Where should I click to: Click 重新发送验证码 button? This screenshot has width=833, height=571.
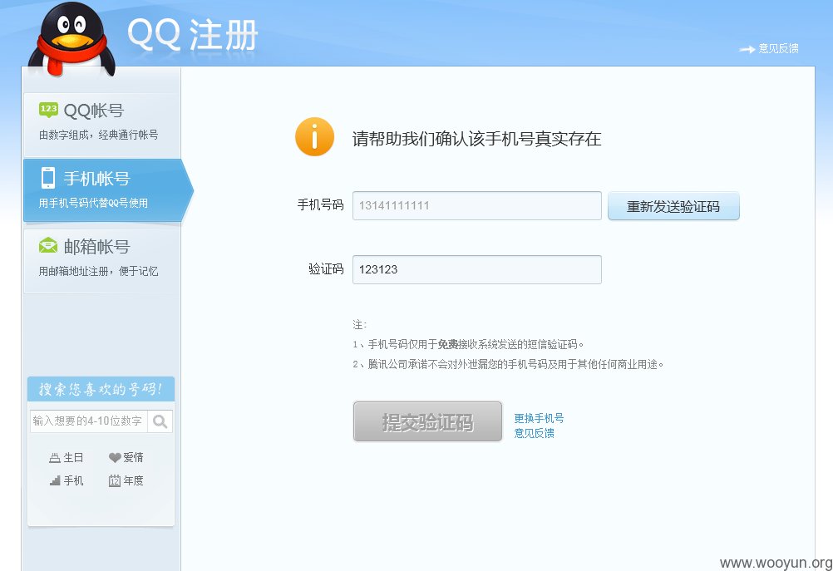point(673,206)
